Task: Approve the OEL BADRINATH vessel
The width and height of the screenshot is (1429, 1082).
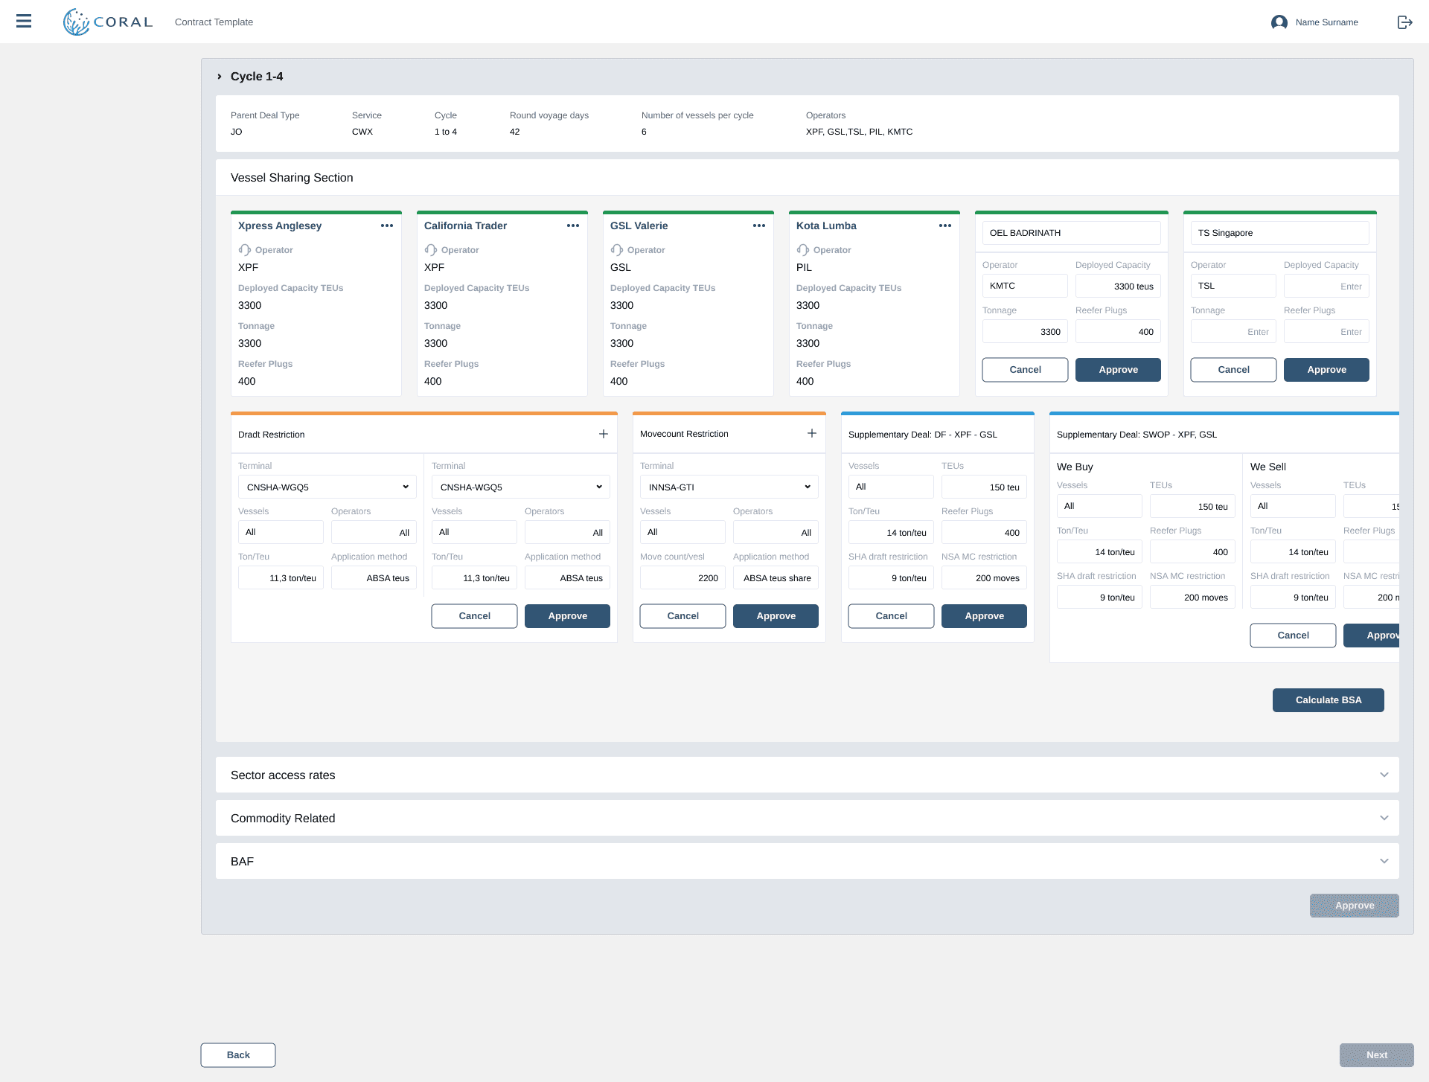Action: [x=1118, y=370]
